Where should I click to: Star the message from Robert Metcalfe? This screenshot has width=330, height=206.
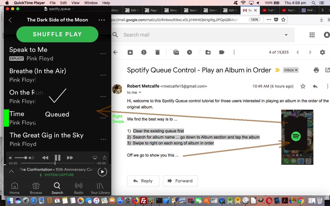tap(303, 86)
